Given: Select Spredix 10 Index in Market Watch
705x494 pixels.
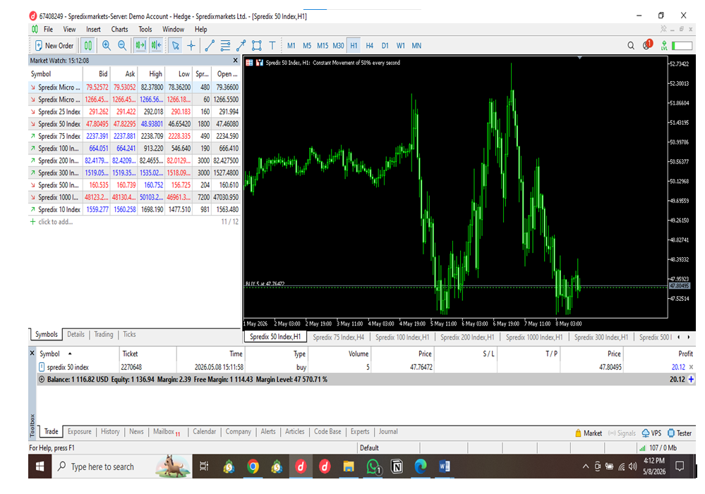Looking at the screenshot, I should [x=134, y=209].
